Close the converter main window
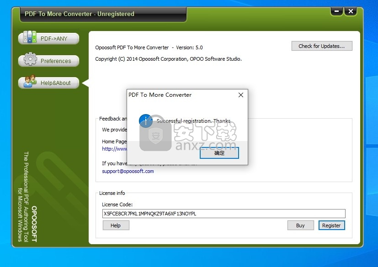This screenshot has height=267, width=378. (351, 11)
